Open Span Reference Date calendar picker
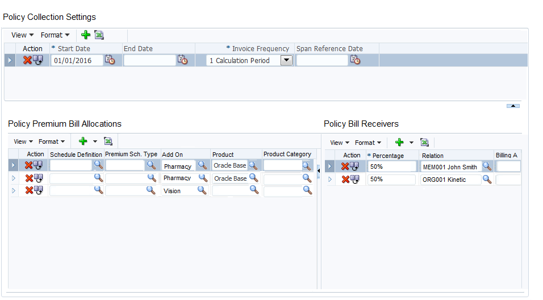Screen dimensions: 543x300 pyautogui.click(x=356, y=60)
